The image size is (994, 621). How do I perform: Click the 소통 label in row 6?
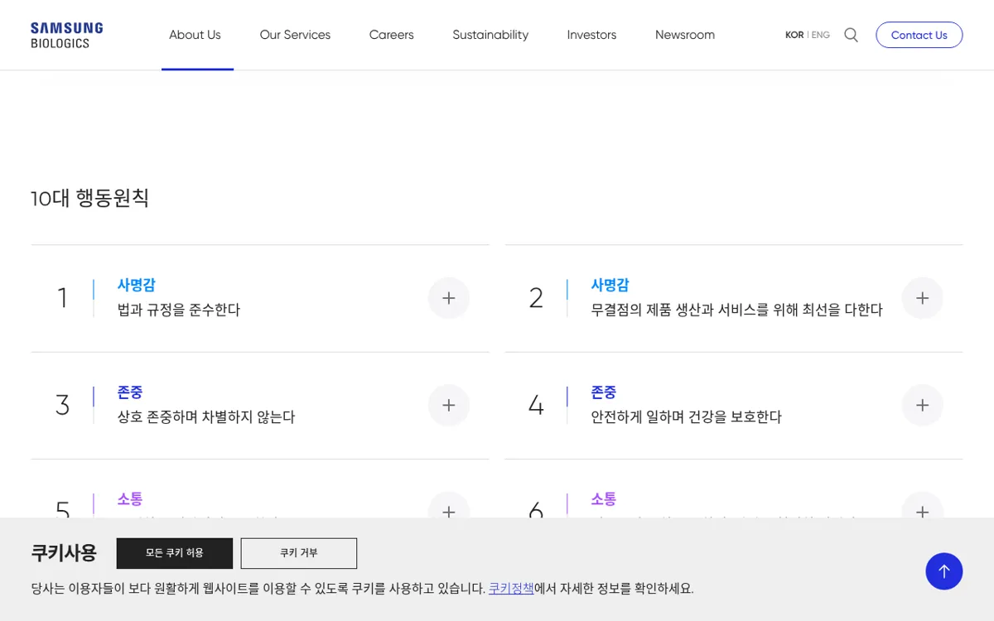coord(604,498)
